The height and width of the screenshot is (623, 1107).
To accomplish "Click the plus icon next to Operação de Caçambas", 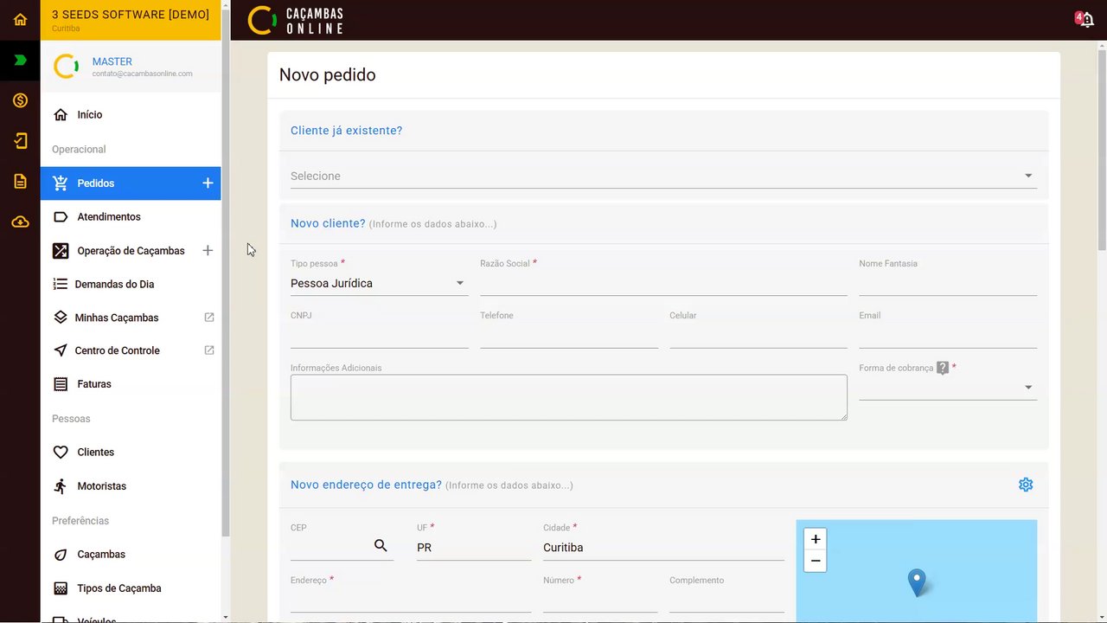I will click(208, 250).
